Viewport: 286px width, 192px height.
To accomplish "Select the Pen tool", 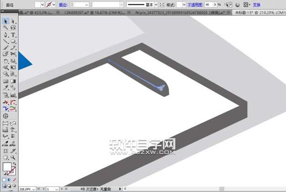I will [x=5, y=35].
